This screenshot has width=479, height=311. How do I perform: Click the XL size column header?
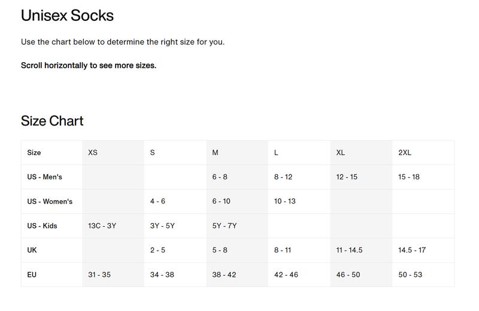coord(341,153)
